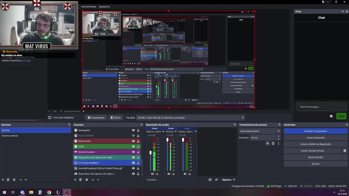This screenshot has width=349, height=196.
Task: Close the Chat dock
Action: point(347,11)
